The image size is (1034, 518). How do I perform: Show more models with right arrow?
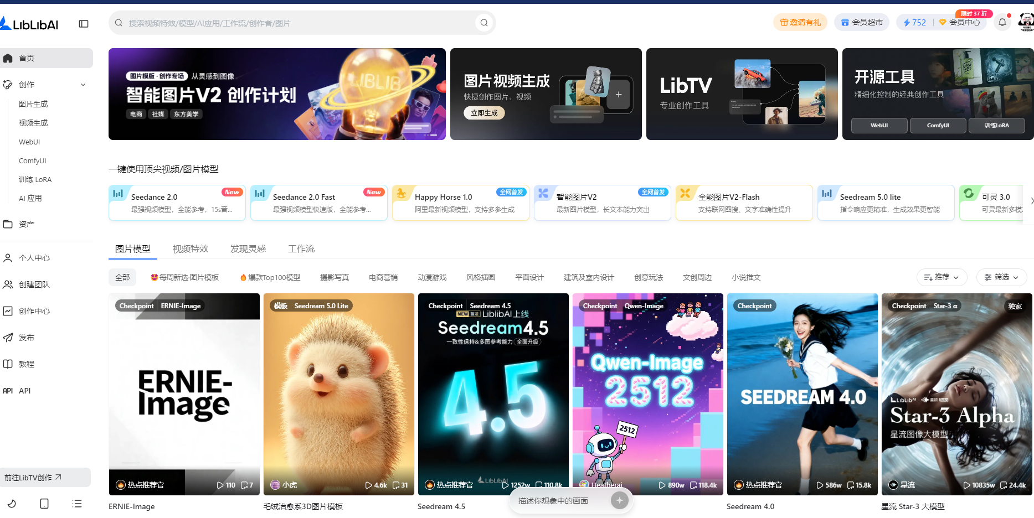[x=1032, y=201]
